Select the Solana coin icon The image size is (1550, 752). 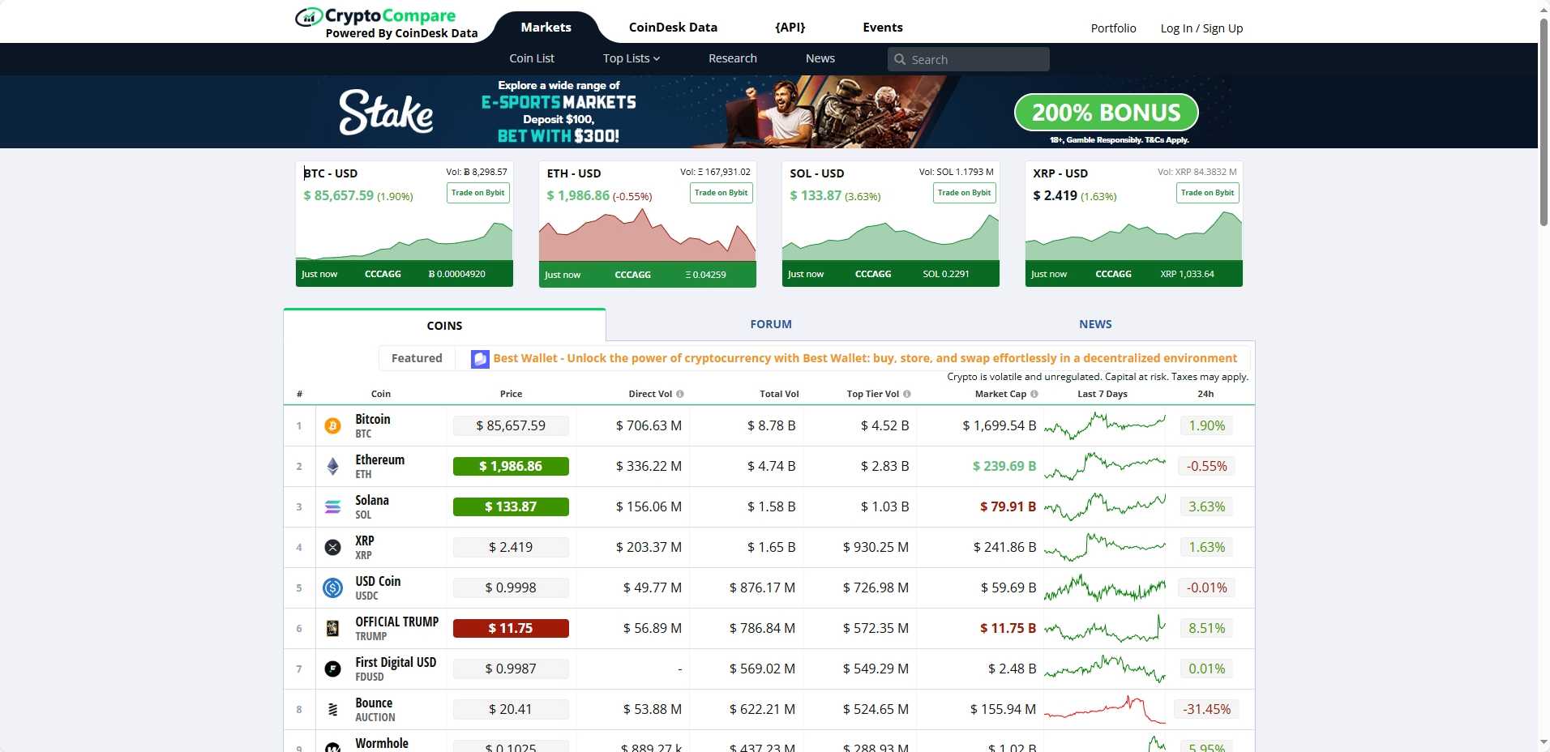tap(332, 506)
